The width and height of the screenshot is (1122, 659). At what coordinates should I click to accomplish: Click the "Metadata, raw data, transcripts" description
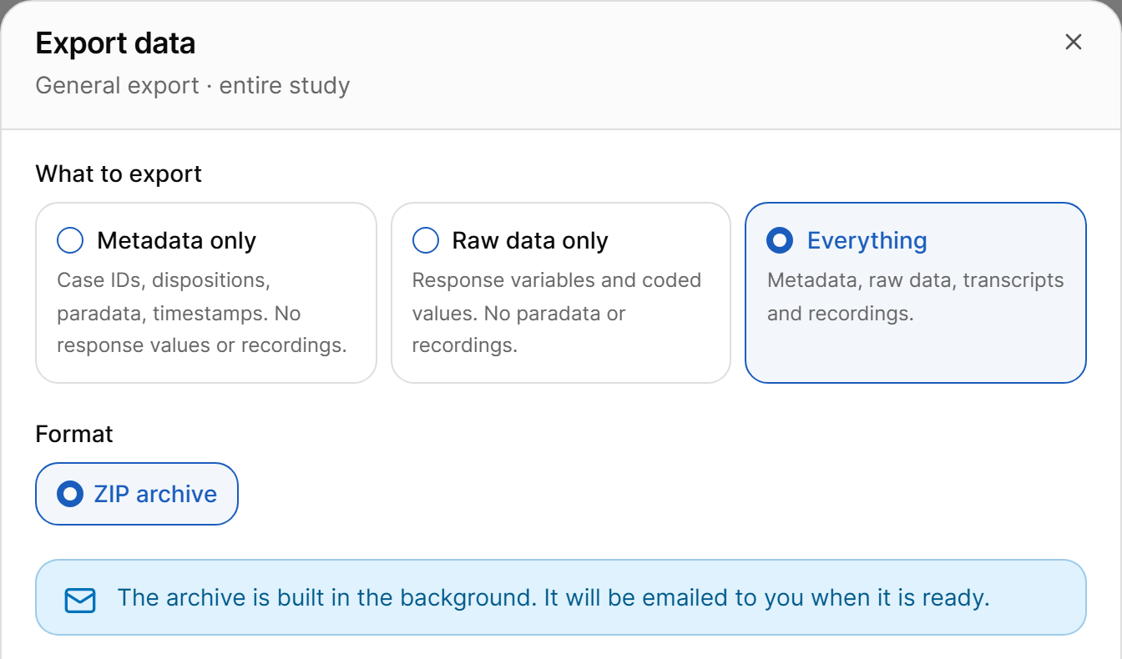(916, 296)
